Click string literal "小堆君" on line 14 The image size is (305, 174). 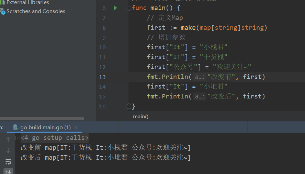pyautogui.click(x=214, y=86)
